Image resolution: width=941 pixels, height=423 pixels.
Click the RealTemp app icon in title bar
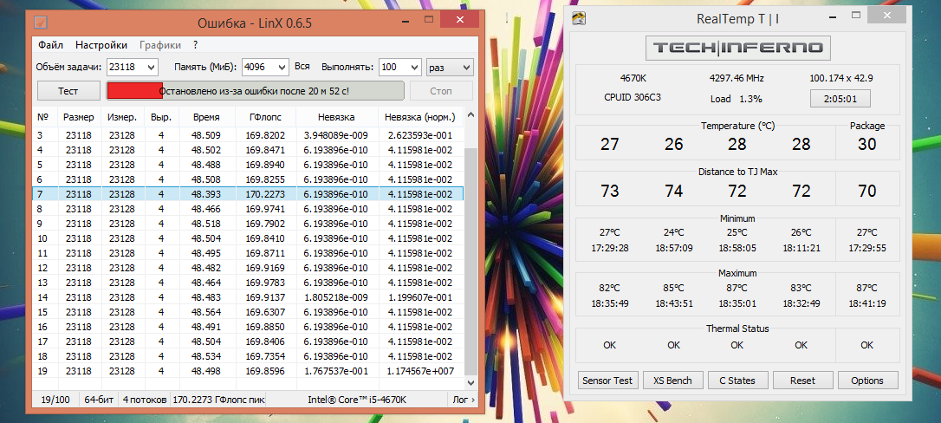pyautogui.click(x=578, y=18)
